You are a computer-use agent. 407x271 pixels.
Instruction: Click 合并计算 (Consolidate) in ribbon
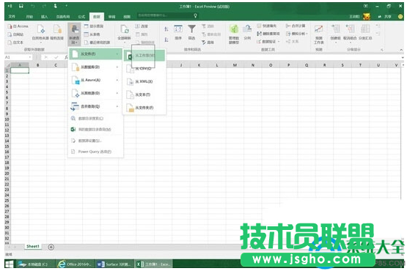(296, 26)
